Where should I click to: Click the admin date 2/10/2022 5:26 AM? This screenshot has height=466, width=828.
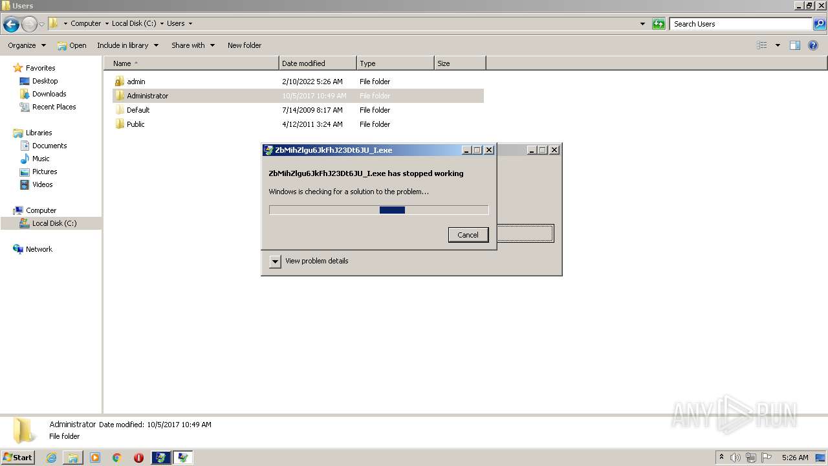312,82
